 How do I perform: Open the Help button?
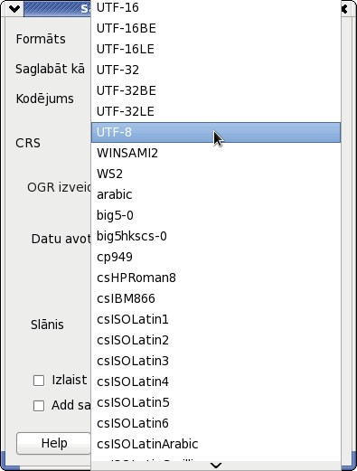click(x=53, y=443)
